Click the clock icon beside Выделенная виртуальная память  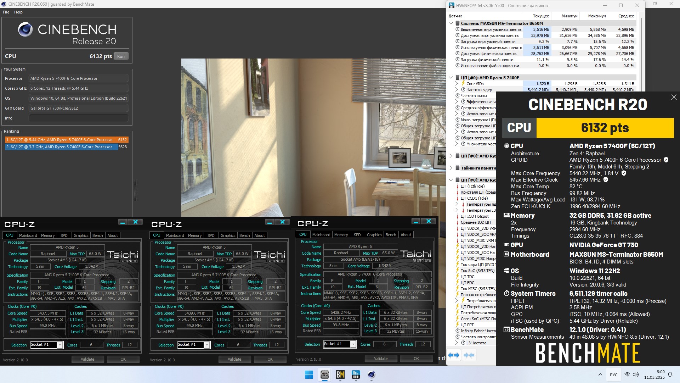(x=457, y=29)
